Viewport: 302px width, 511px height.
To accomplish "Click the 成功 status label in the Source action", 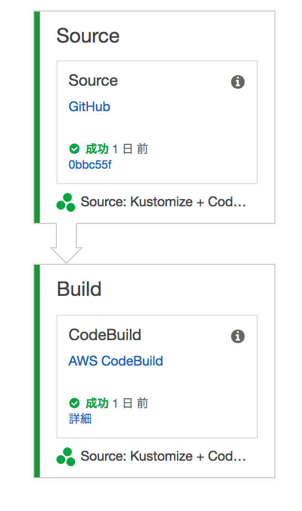I will pyautogui.click(x=97, y=149).
